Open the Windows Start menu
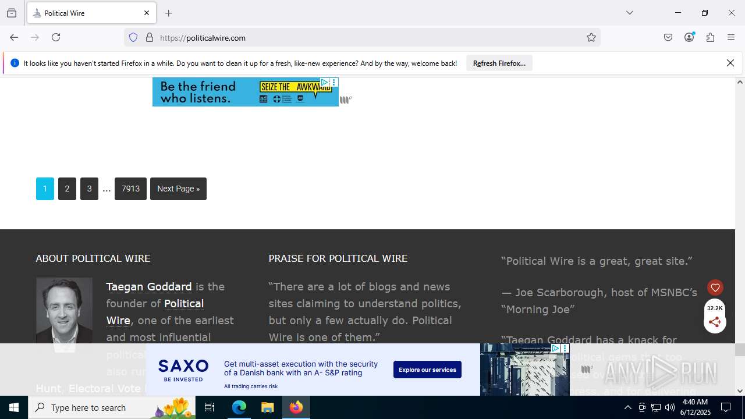Image resolution: width=745 pixels, height=419 pixels. tap(14, 407)
